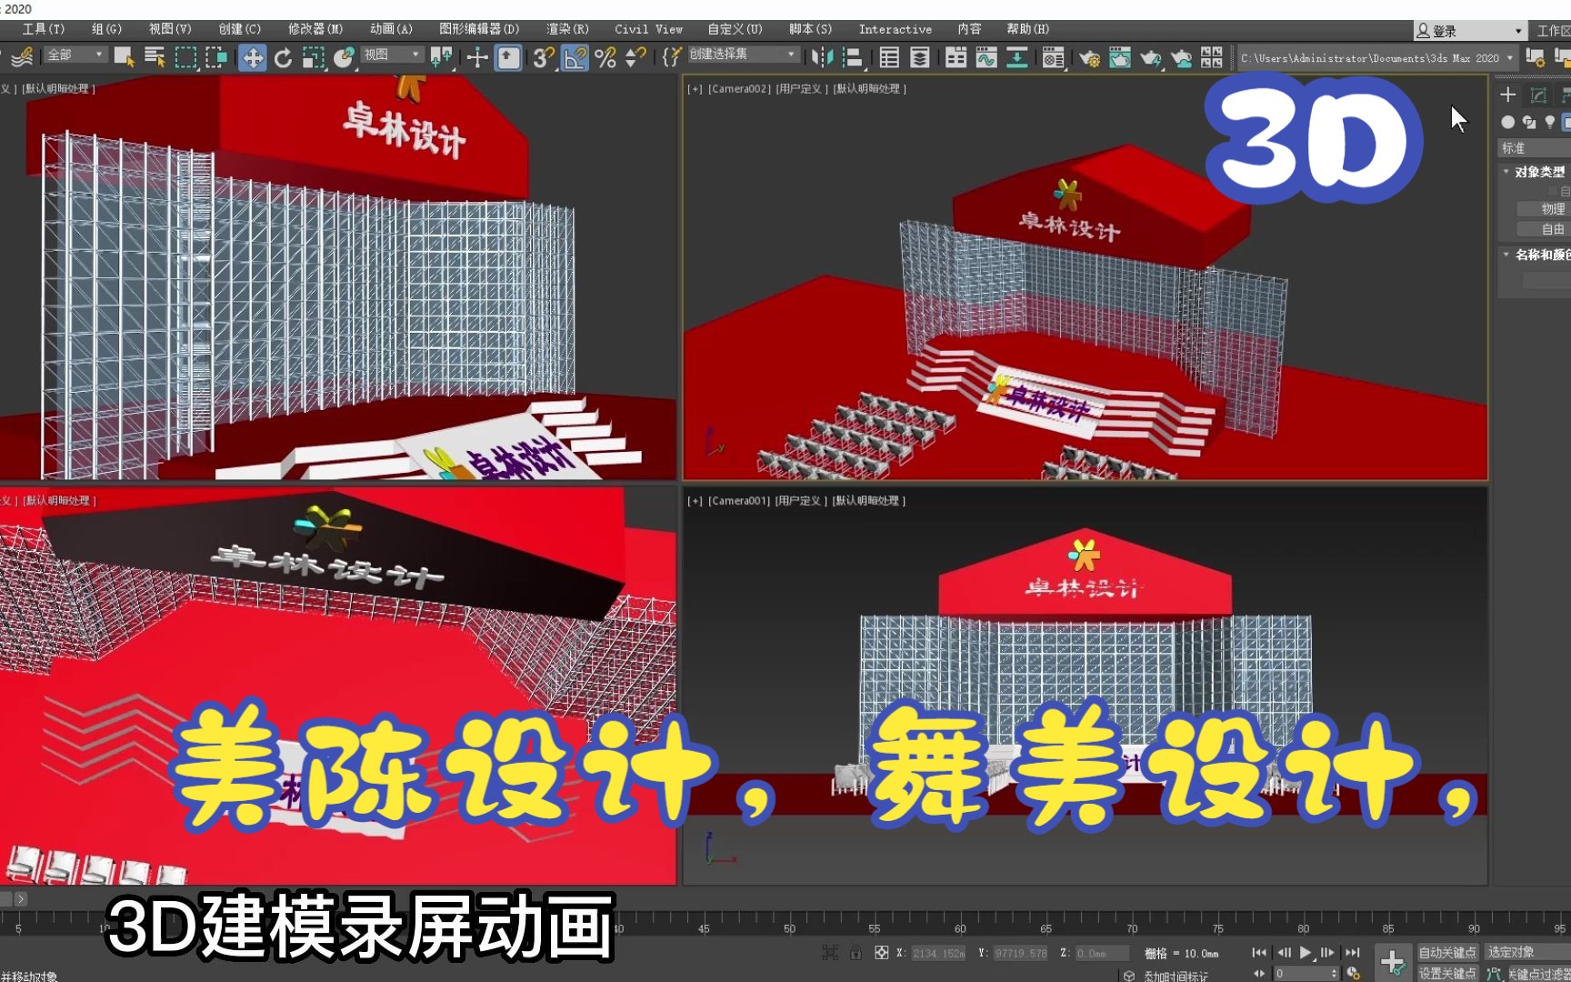
Task: Open reference coordinate 视图 dropdown
Action: pyautogui.click(x=392, y=55)
